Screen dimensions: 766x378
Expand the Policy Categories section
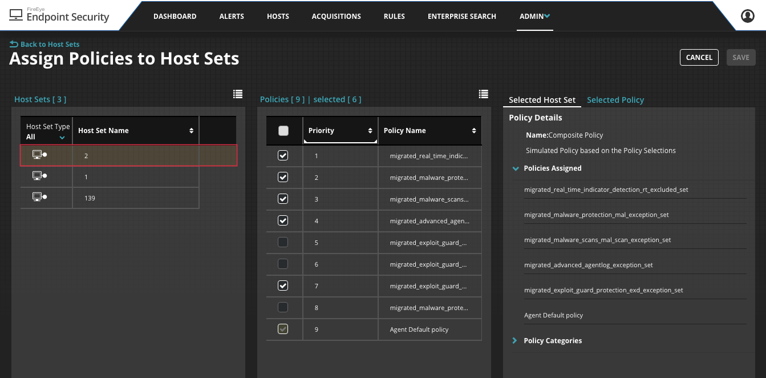(x=515, y=340)
